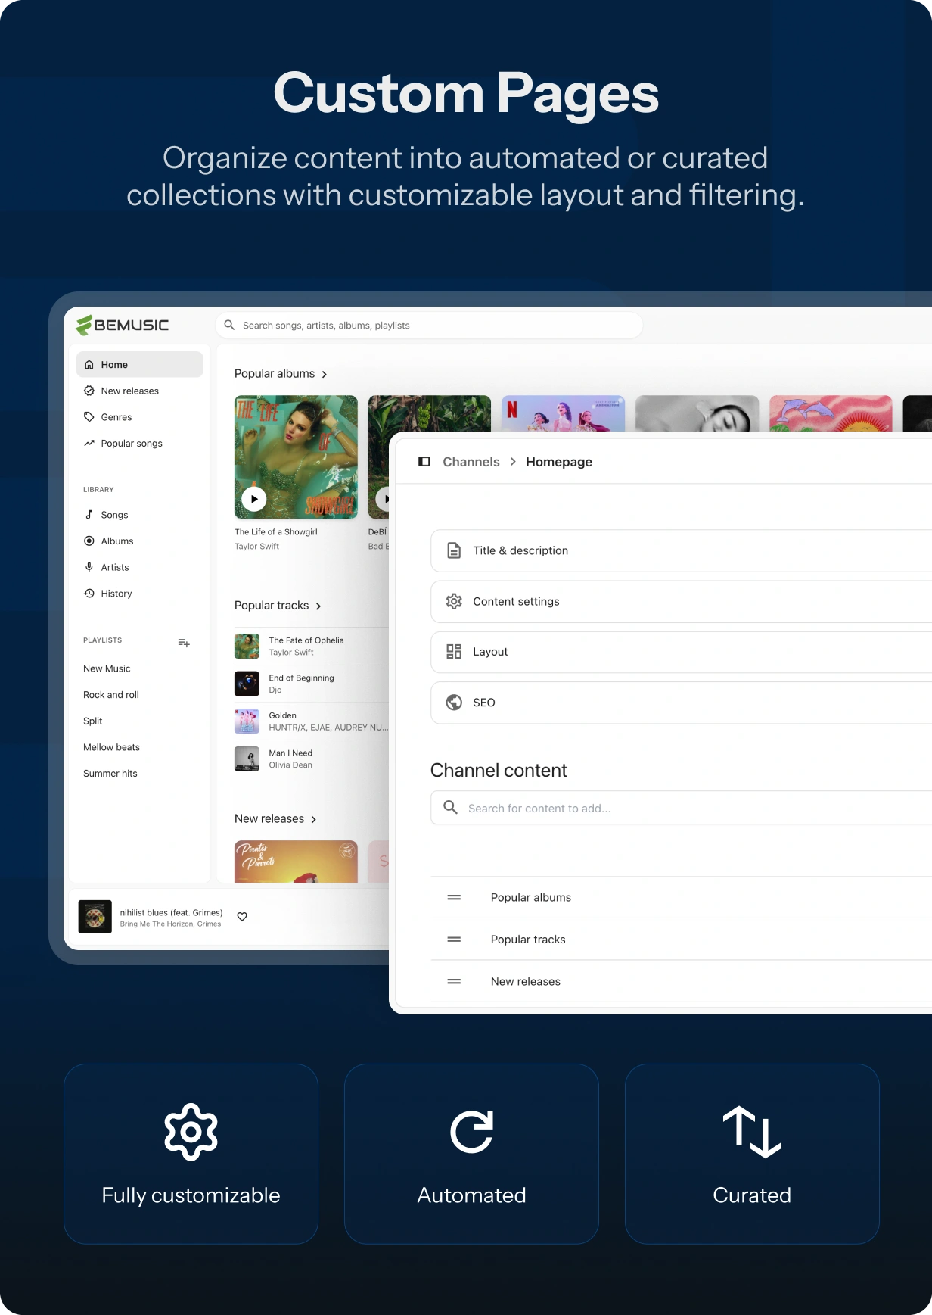
Task: Click the document icon for Title & description
Action: [x=454, y=550]
